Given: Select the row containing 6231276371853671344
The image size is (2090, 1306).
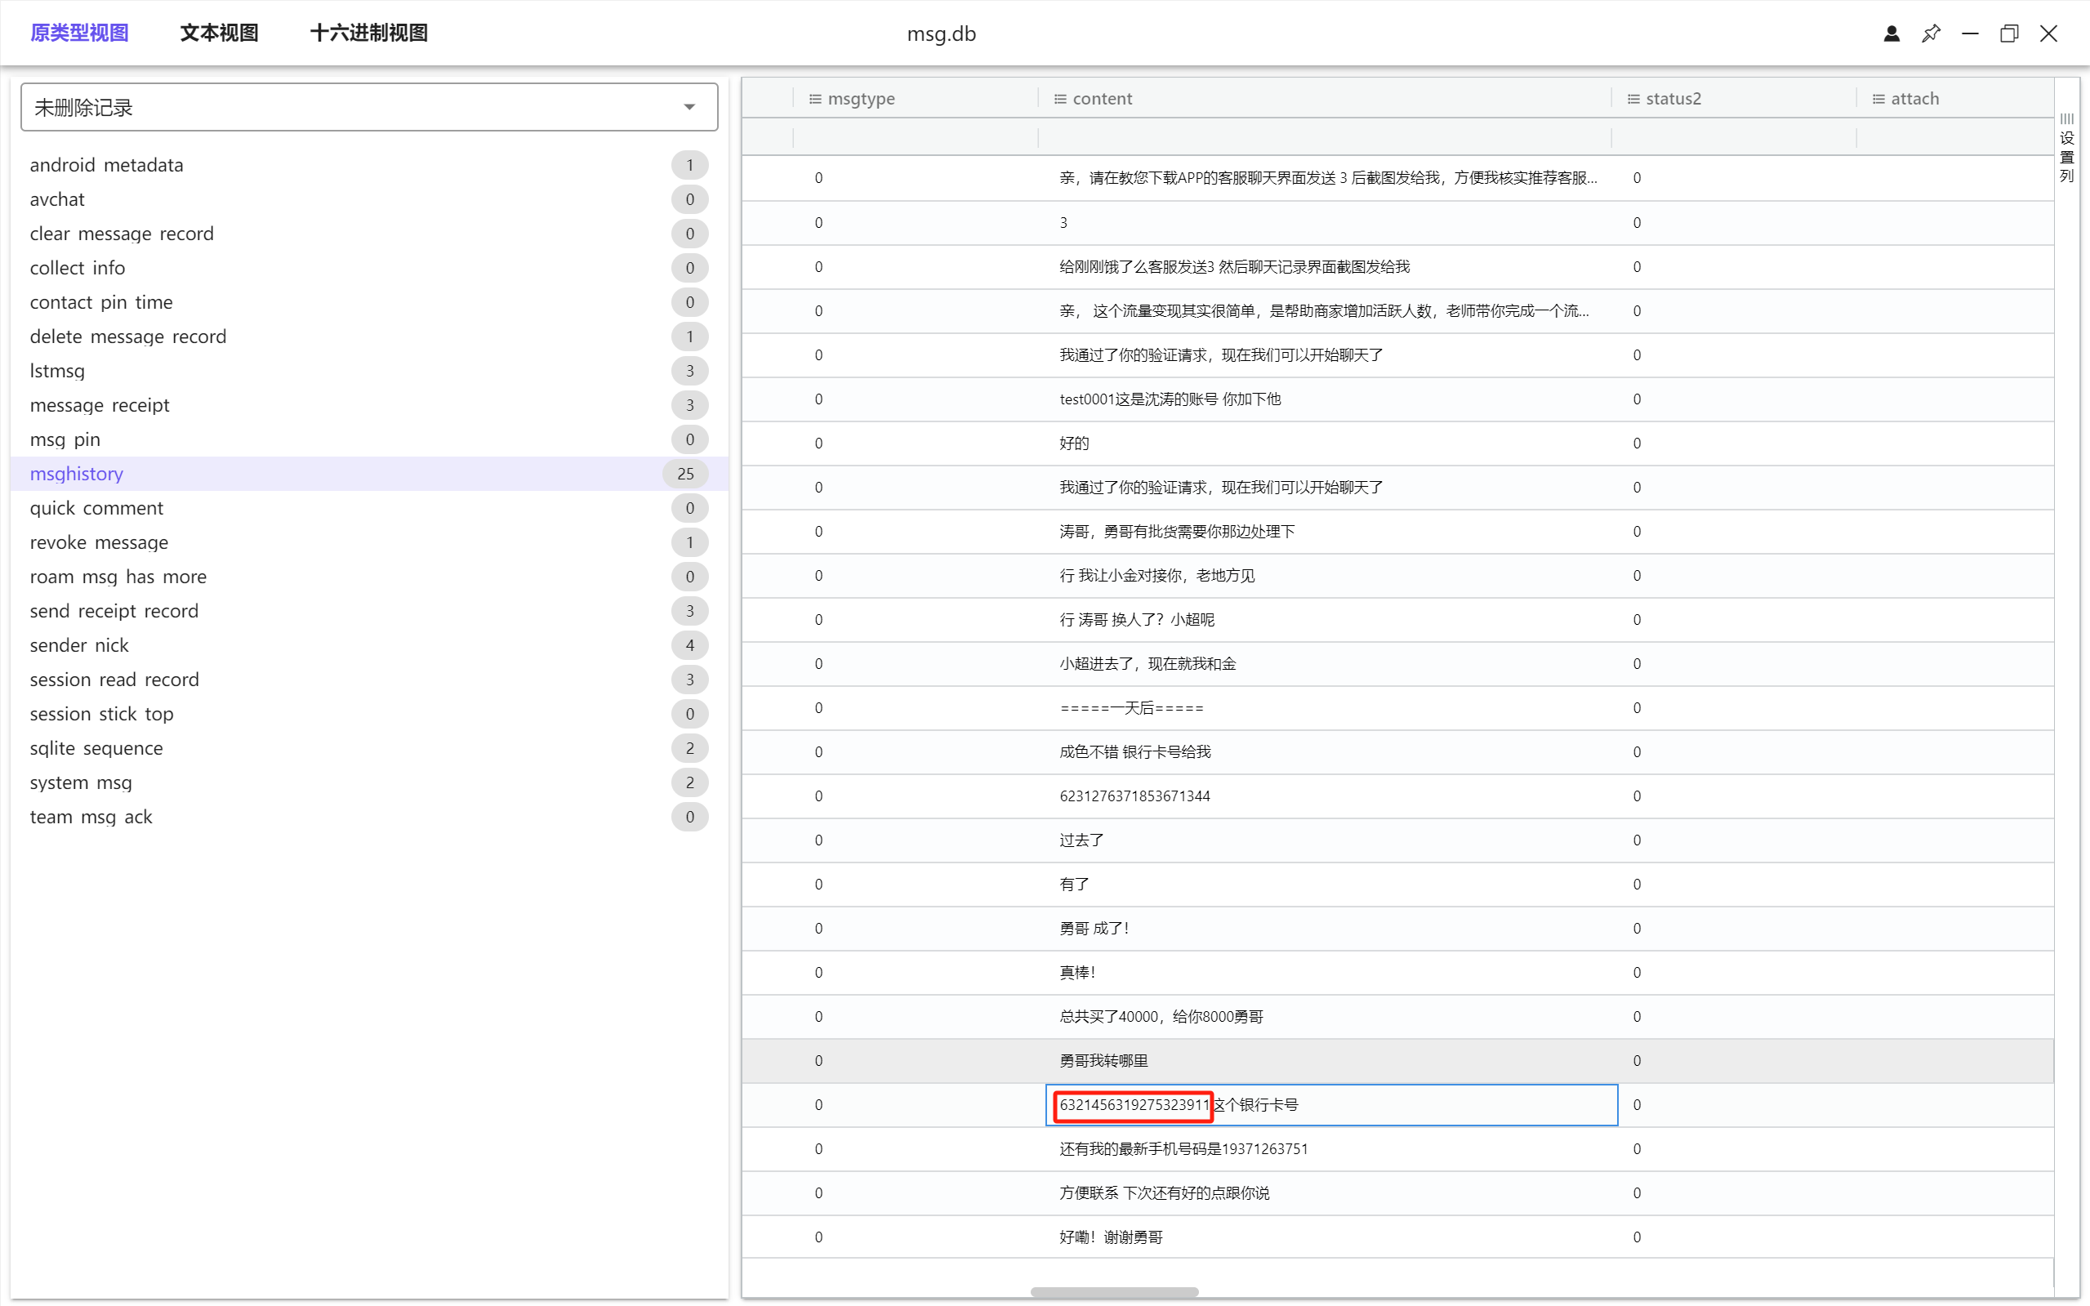Looking at the screenshot, I should (1134, 796).
